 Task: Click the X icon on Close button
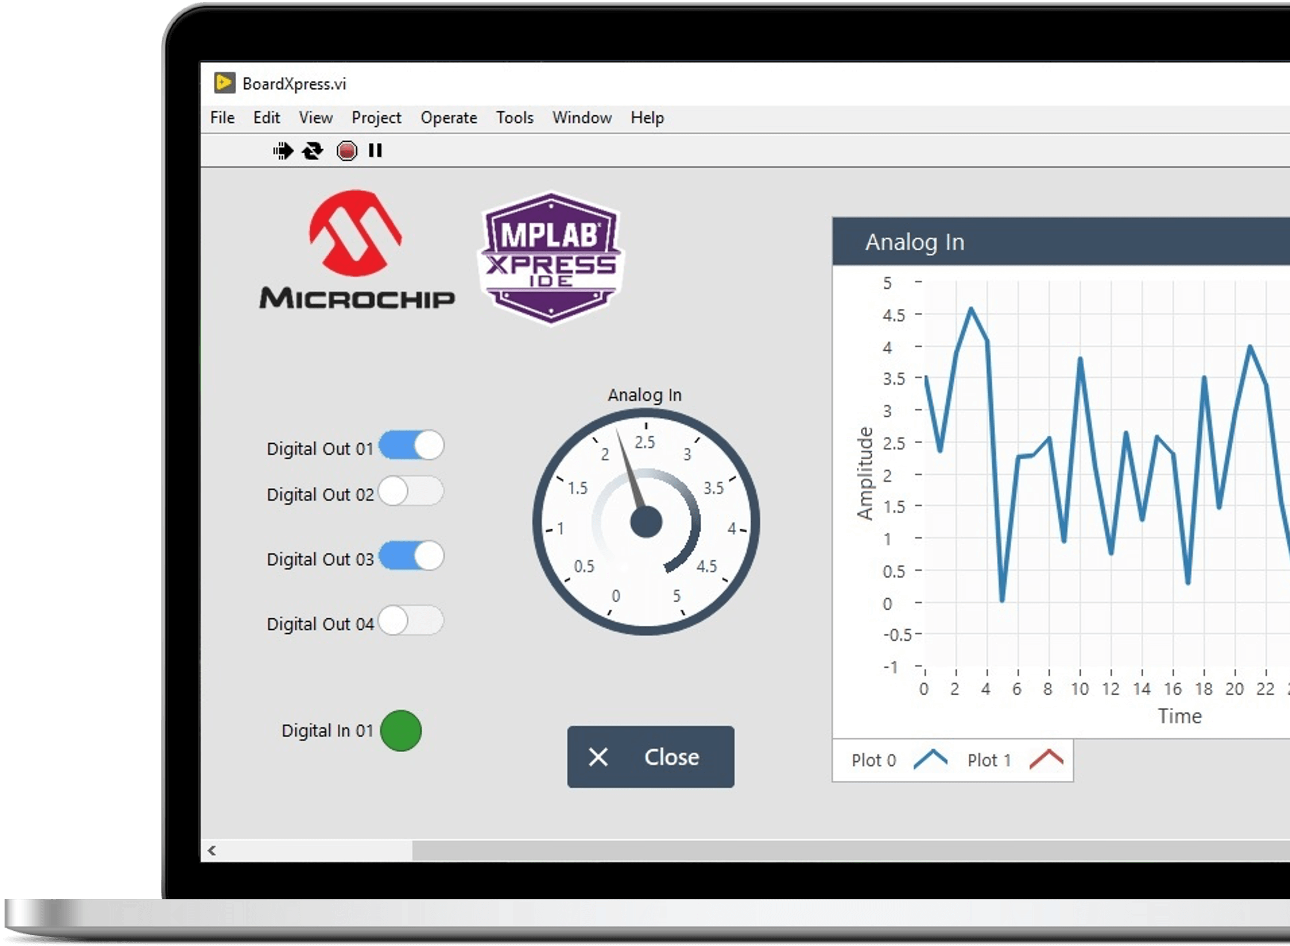coord(598,757)
